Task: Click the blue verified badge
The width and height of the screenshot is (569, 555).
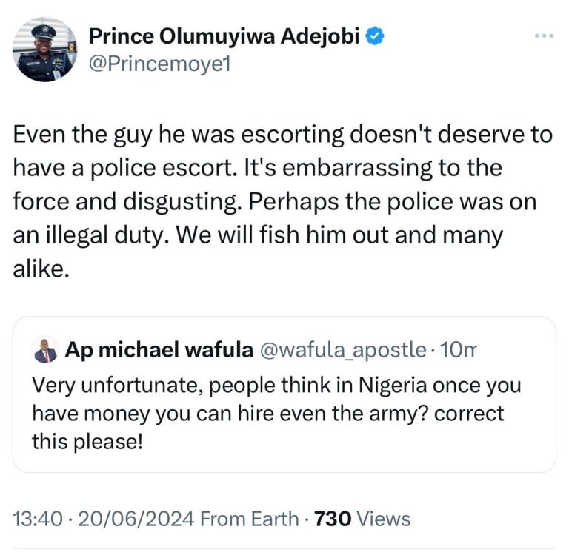Action: pos(376,36)
